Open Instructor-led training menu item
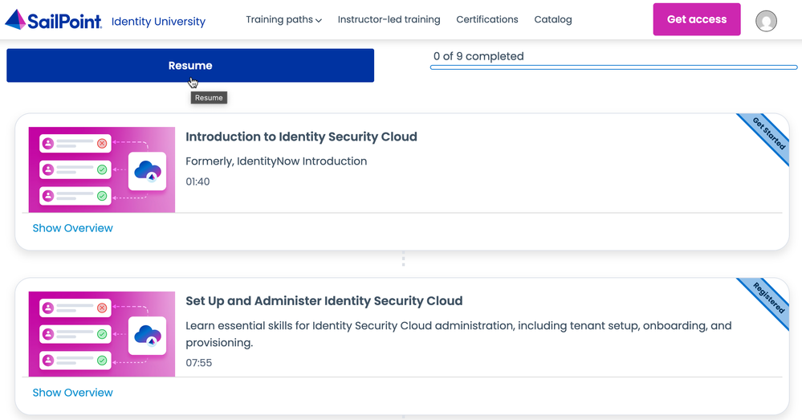The image size is (802, 420). pos(389,20)
